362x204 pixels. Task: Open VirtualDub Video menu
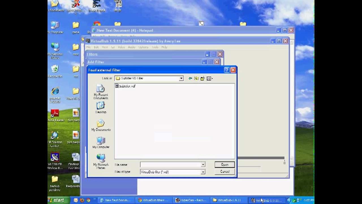click(121, 47)
